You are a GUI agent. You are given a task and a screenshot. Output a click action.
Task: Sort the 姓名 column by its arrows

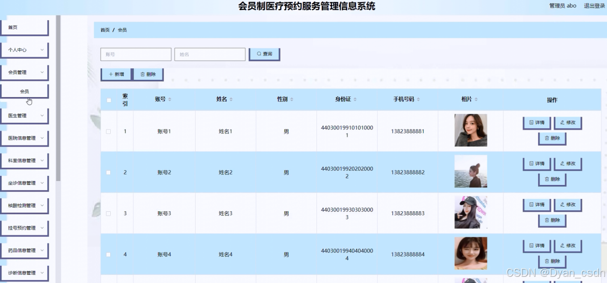coord(231,99)
